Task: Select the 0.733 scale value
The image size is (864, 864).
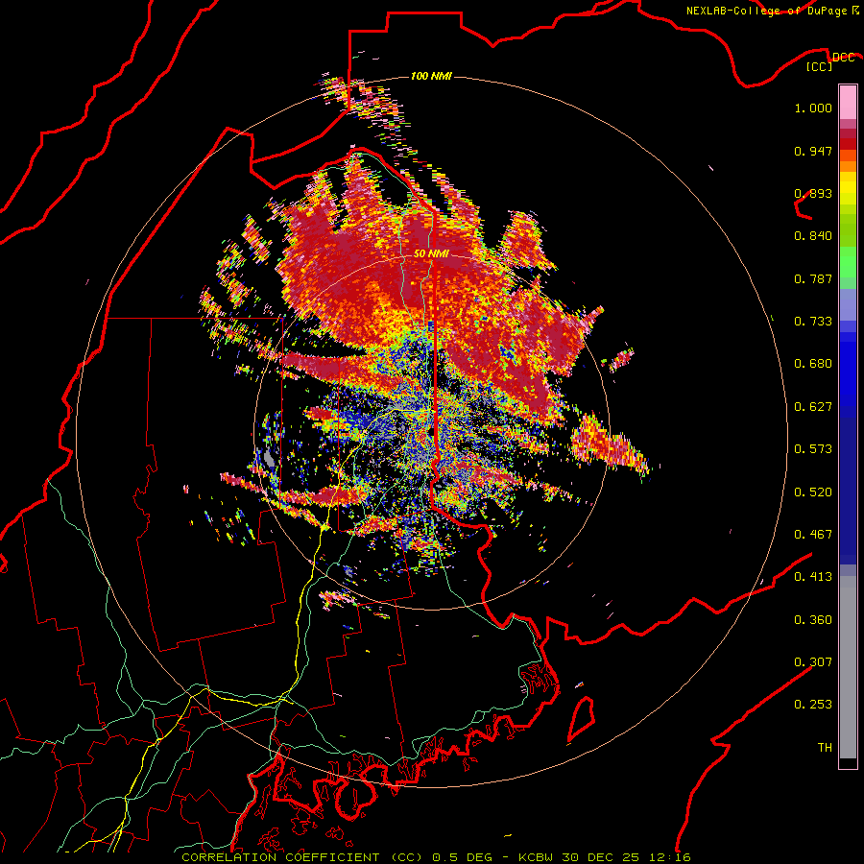Action: pos(813,322)
